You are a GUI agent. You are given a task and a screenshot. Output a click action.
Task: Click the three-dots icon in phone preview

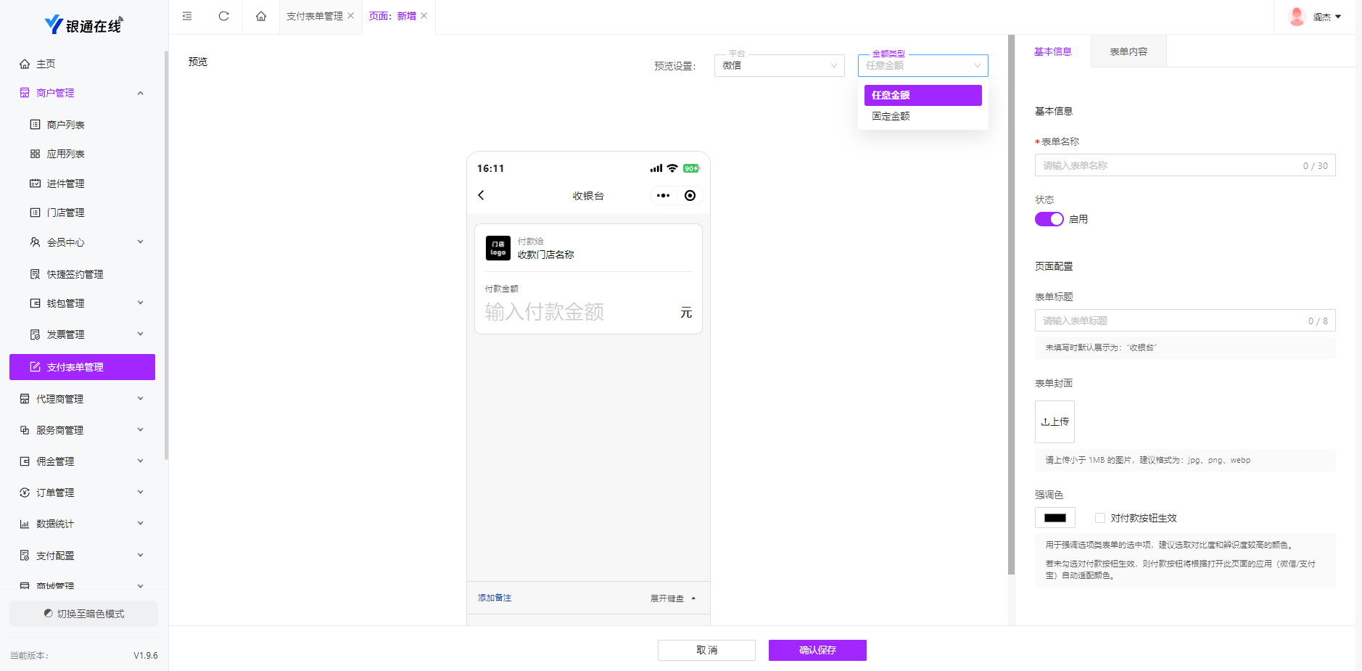click(x=663, y=195)
